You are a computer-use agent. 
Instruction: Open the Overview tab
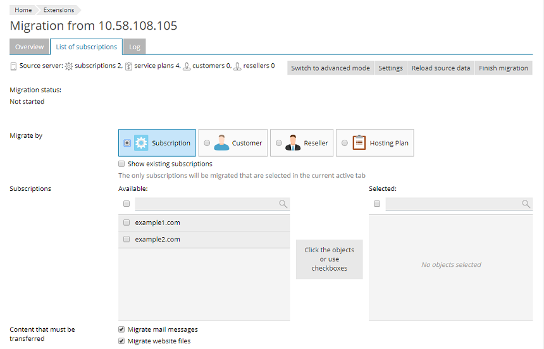[x=30, y=47]
